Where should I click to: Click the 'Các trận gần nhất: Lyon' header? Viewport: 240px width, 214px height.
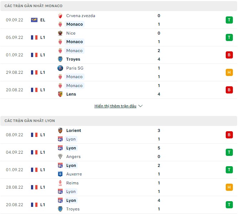30,121
